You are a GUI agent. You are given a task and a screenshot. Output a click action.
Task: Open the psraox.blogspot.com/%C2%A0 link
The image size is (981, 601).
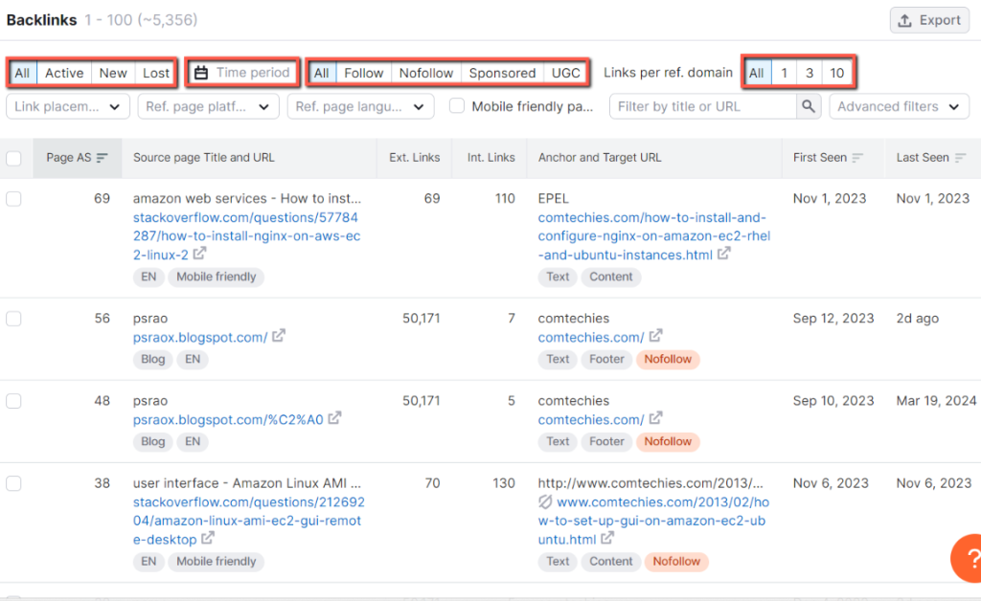tap(228, 420)
